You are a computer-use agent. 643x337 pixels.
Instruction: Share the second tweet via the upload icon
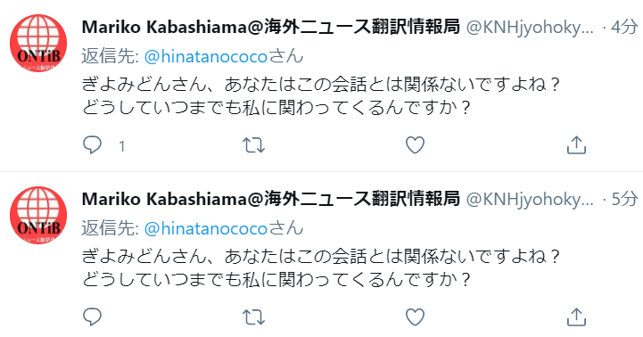(576, 317)
